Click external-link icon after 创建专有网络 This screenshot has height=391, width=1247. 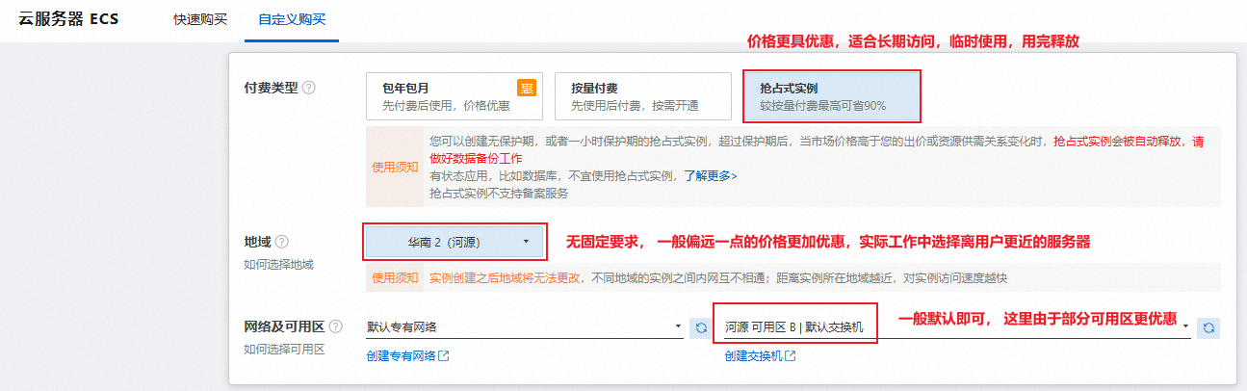tap(443, 356)
